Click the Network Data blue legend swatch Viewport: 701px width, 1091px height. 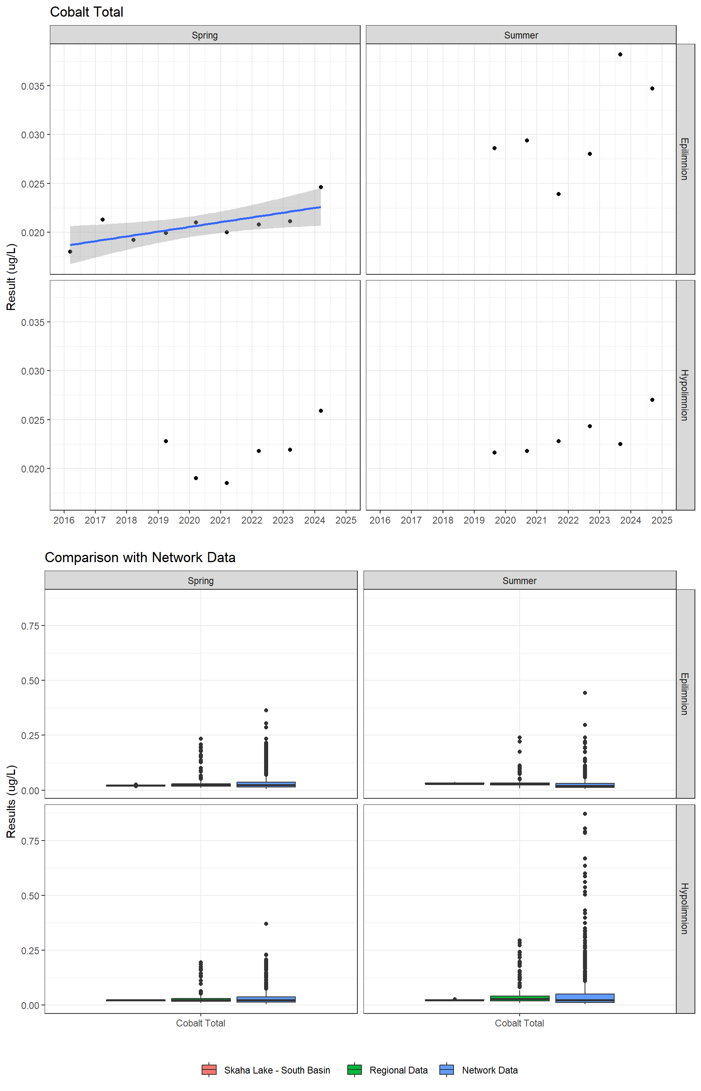coord(447,1069)
